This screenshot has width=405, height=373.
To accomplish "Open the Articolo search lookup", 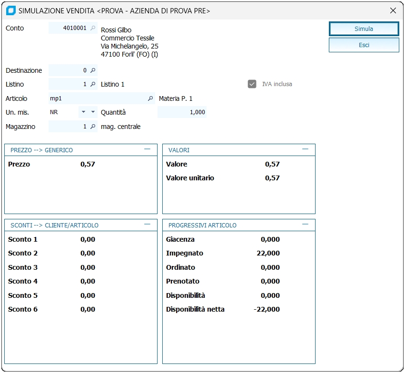I will point(150,98).
